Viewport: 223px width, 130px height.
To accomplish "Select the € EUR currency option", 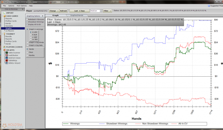I will click(x=31, y=34).
